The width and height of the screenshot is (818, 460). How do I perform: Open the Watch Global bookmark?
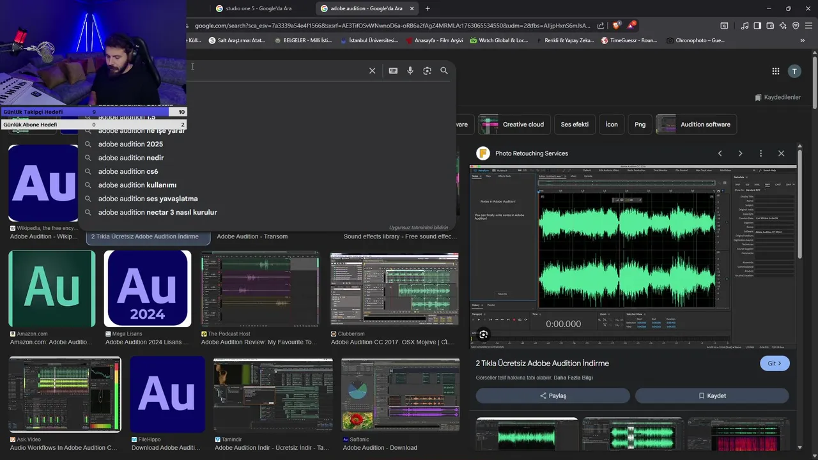[499, 40]
